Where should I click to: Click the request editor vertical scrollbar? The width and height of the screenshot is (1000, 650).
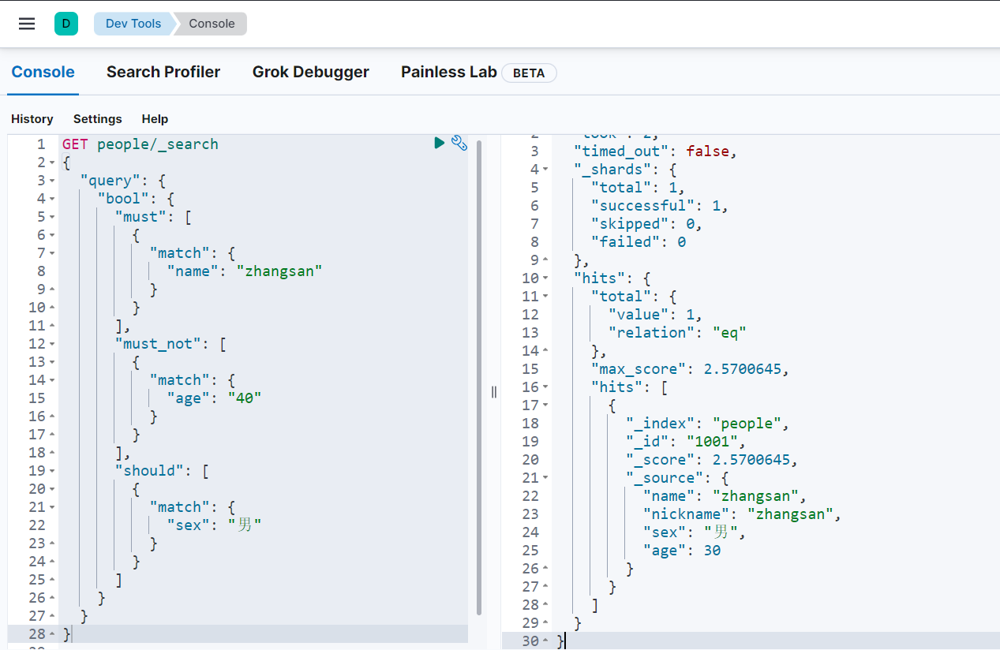pyautogui.click(x=479, y=379)
